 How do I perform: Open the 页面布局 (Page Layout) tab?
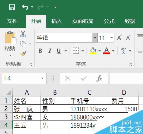click(x=83, y=21)
